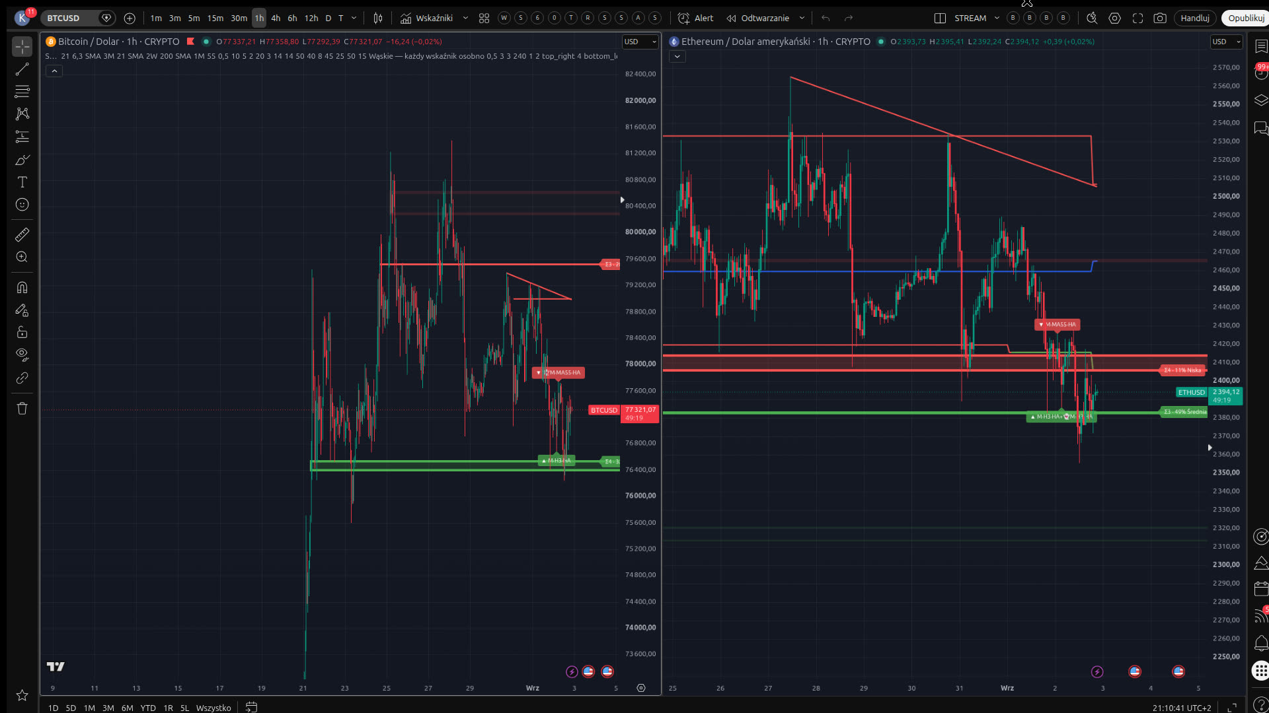Open USD currency dropdown on Ethereum chart
Screen dimensions: 1269x713
click(1228, 42)
